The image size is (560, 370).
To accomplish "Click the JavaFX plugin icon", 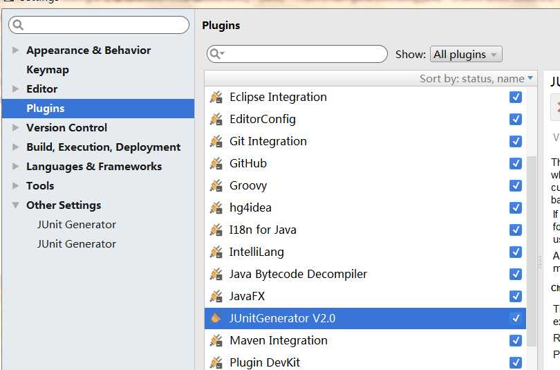I will pos(216,297).
